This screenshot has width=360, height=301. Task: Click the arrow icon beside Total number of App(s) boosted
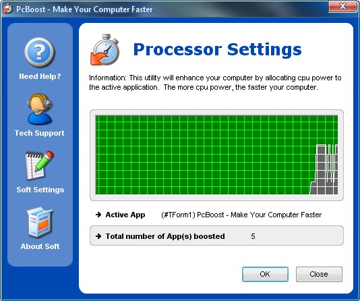pyautogui.click(x=98, y=236)
